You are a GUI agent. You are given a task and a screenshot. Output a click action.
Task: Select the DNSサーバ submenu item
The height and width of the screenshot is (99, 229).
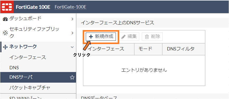[x=38, y=77]
